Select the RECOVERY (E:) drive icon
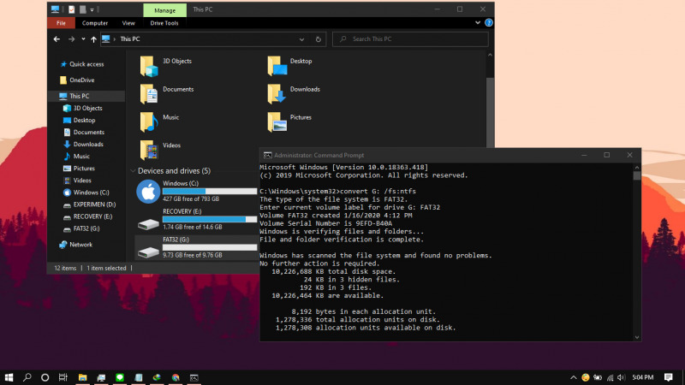685x385 pixels. click(148, 224)
